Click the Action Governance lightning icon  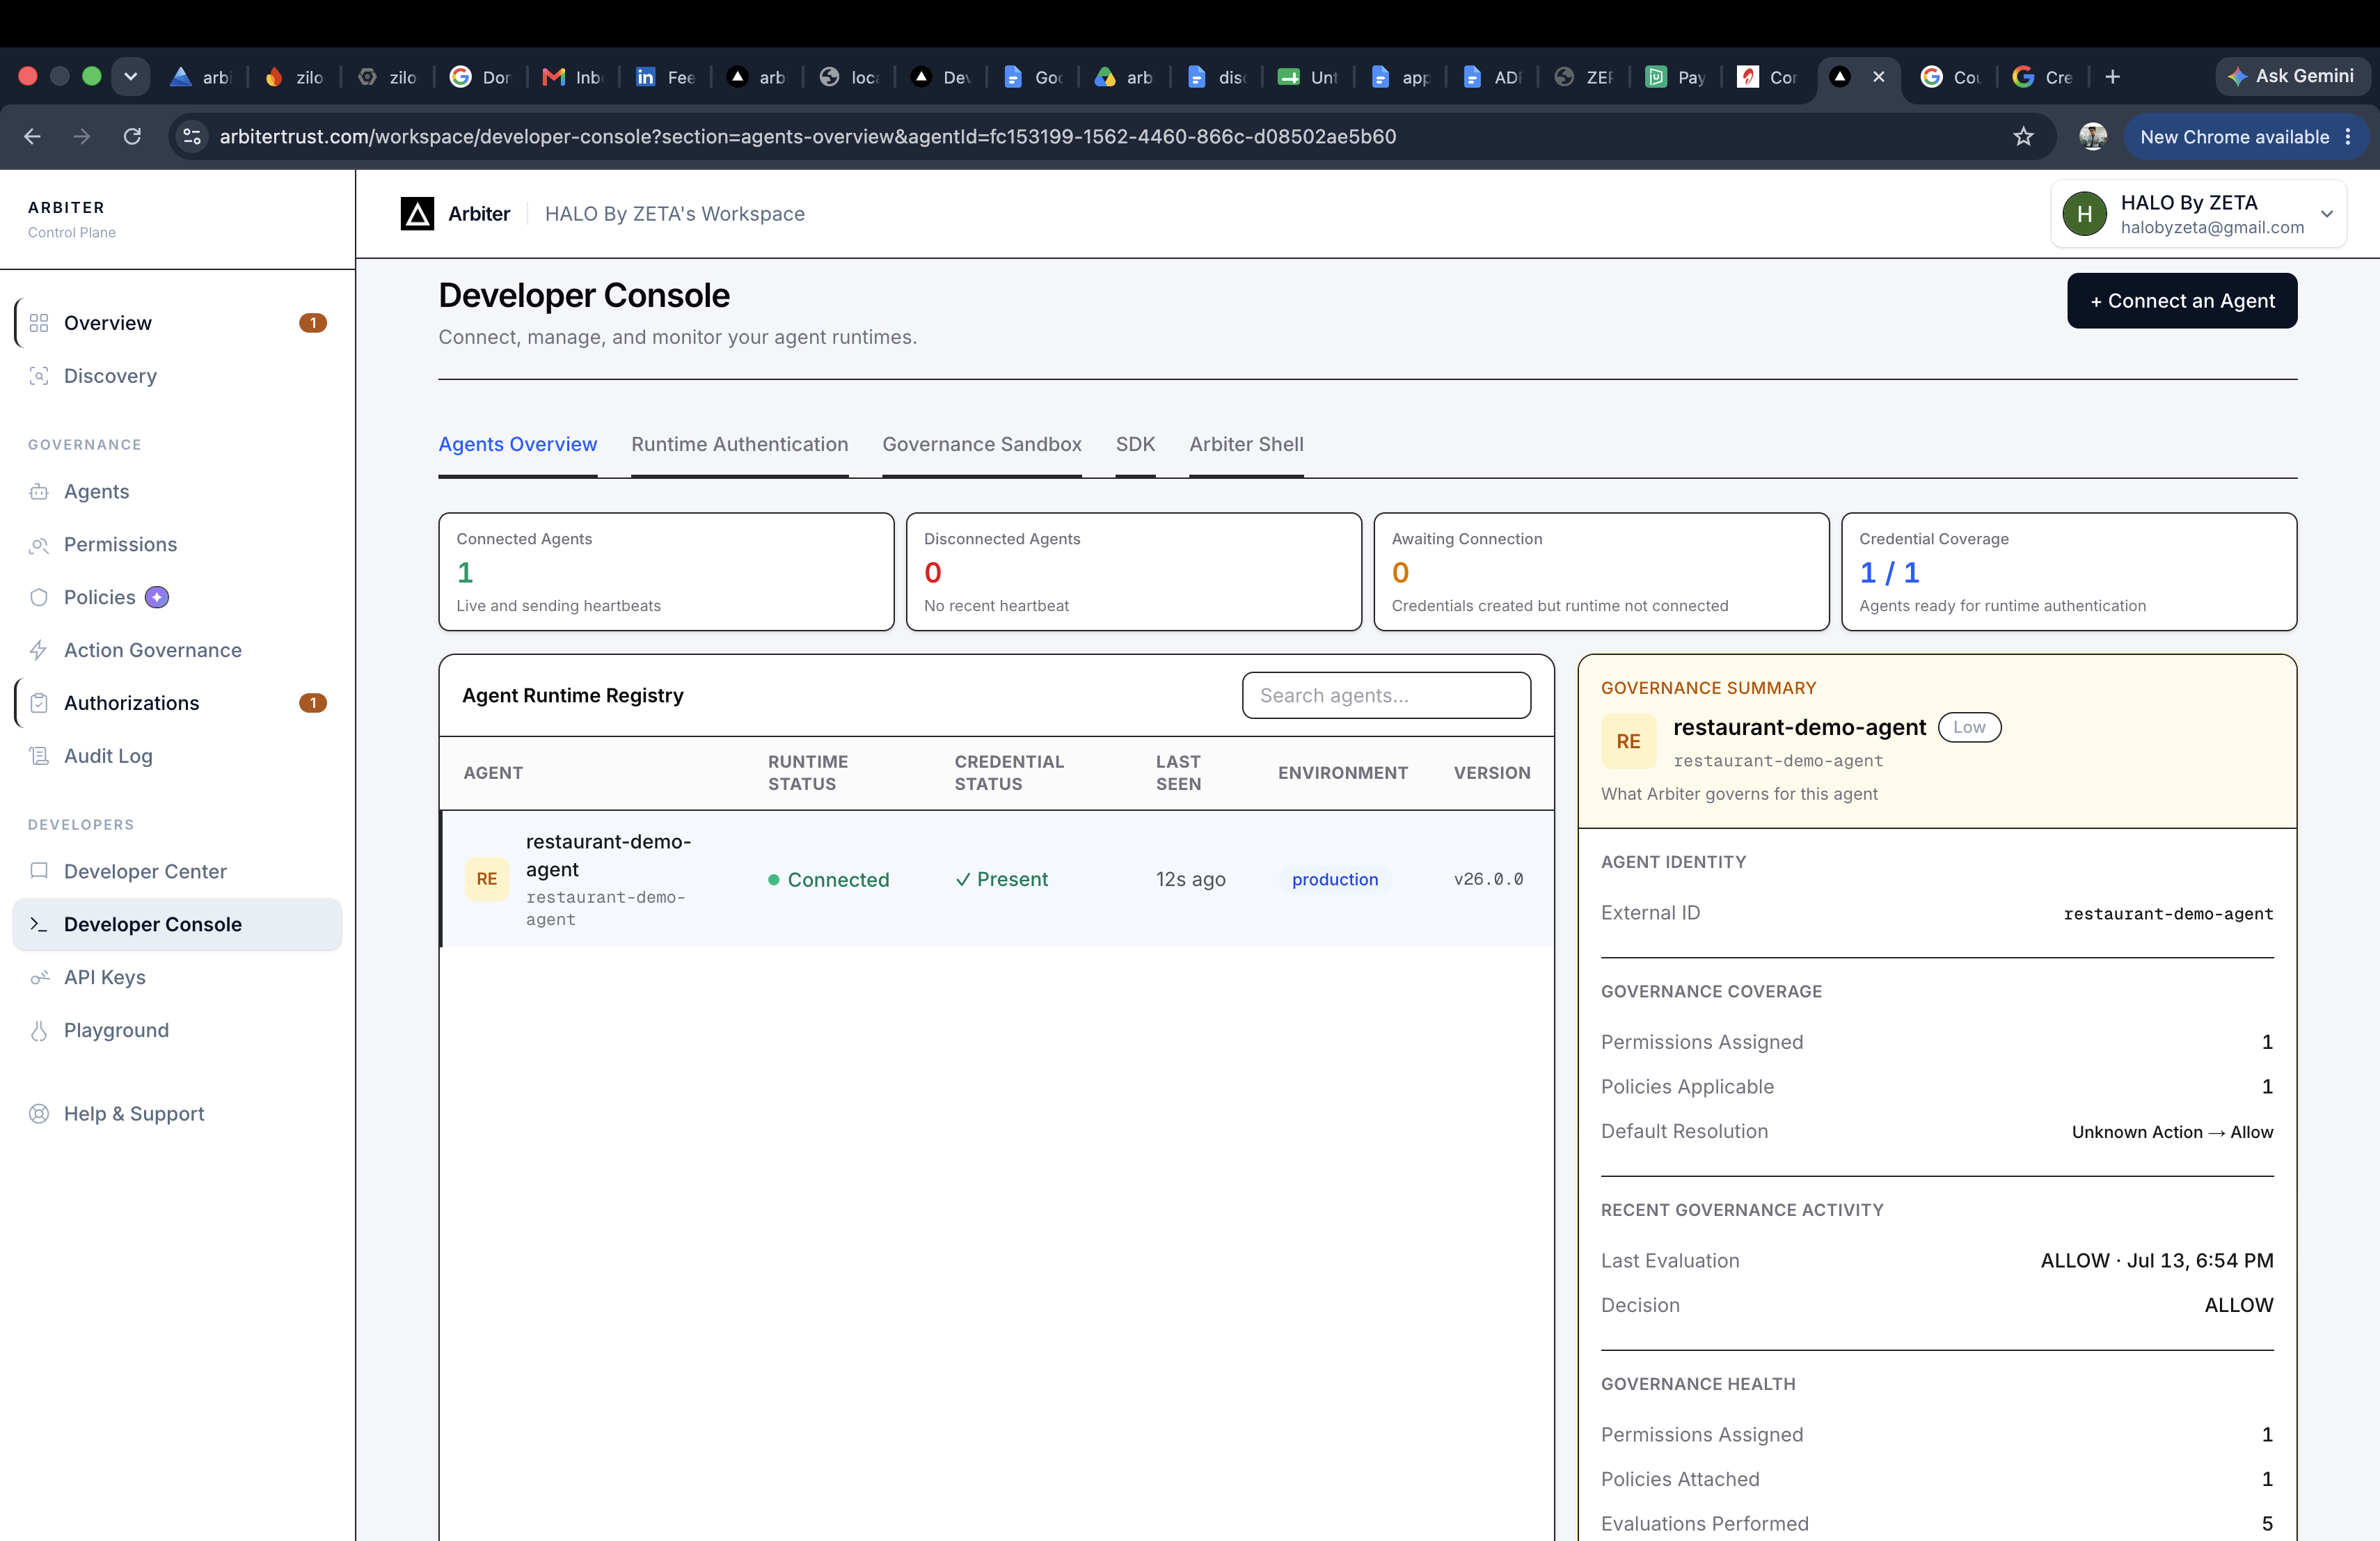coord(39,650)
